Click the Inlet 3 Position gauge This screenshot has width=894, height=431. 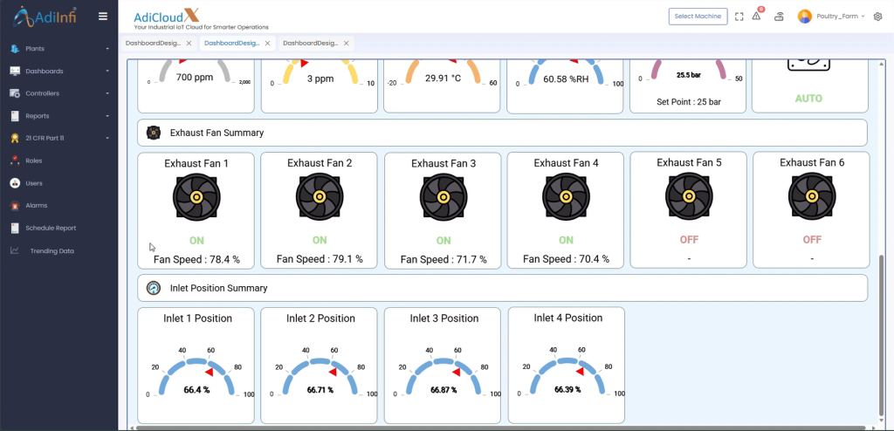(443, 373)
